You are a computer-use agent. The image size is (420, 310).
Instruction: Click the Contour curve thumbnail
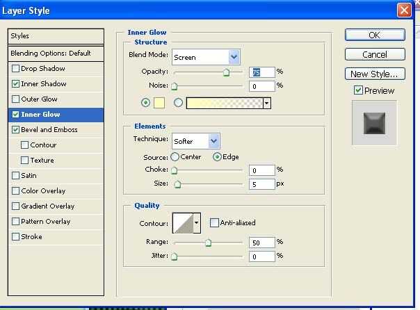[183, 223]
